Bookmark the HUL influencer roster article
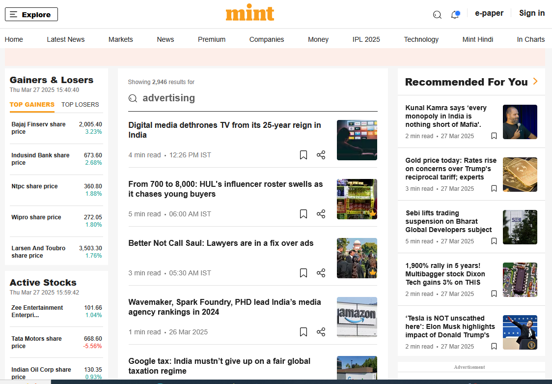Image resolution: width=552 pixels, height=384 pixels. [304, 214]
